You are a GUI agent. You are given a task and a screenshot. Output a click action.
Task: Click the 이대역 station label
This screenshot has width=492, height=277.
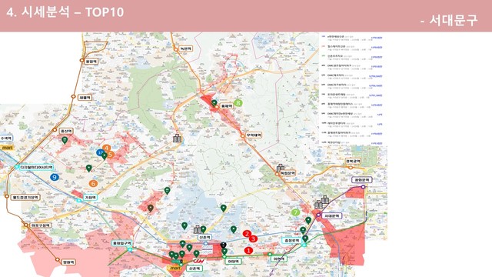pyautogui.click(x=234, y=262)
